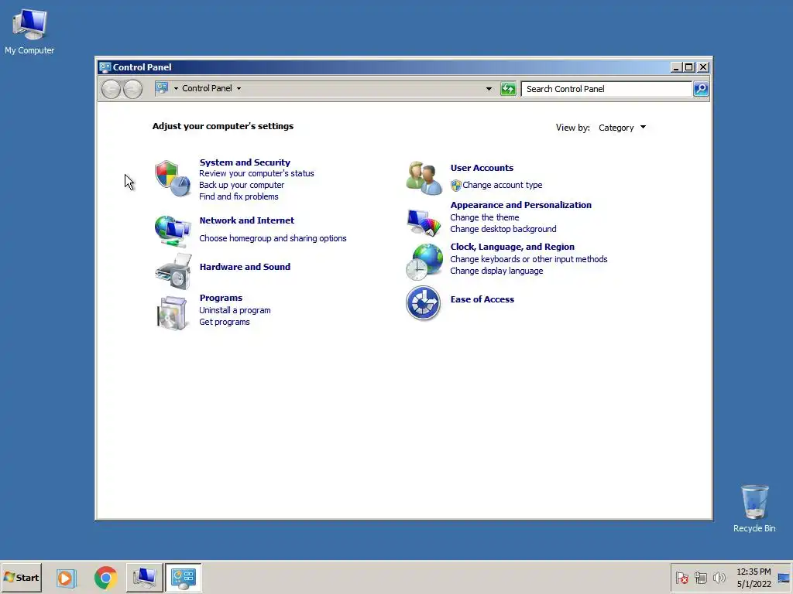Expand the arrow left of Control Panel breadcrumb

point(176,88)
